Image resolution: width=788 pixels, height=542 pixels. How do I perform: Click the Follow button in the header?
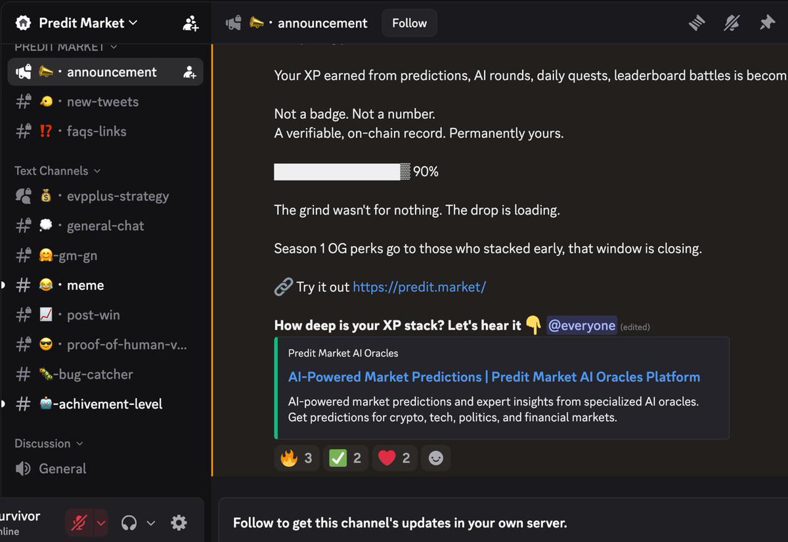[410, 23]
